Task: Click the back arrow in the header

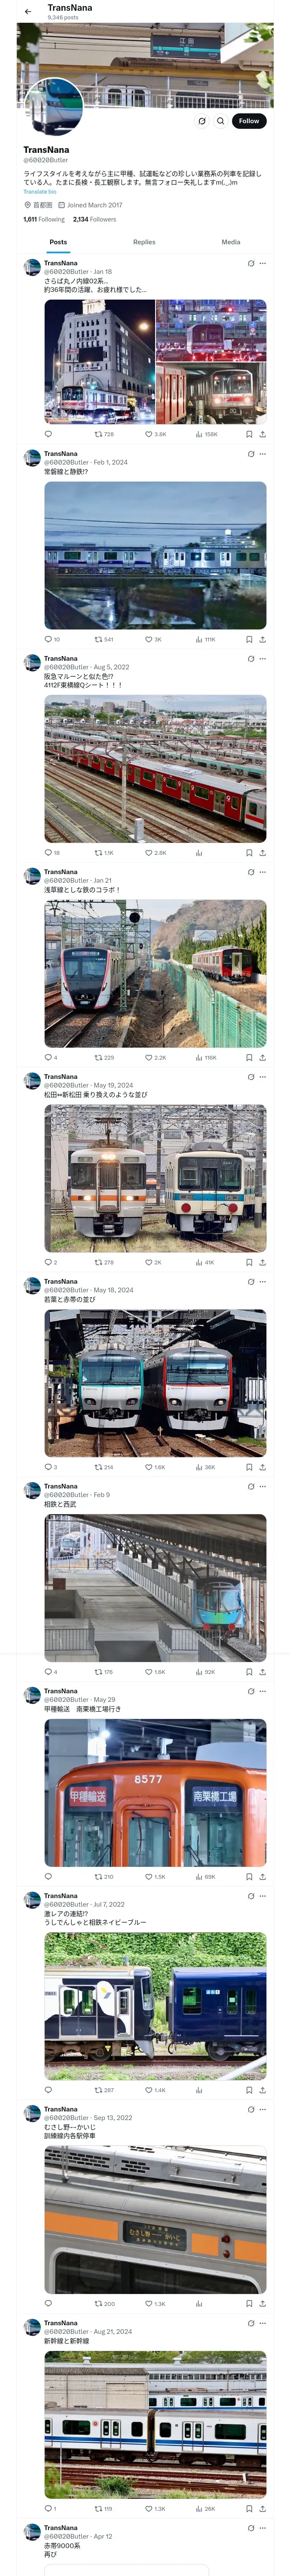Action: 28,12
